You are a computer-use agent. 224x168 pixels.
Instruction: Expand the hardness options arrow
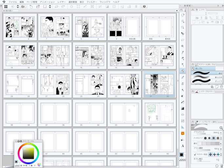point(221,143)
